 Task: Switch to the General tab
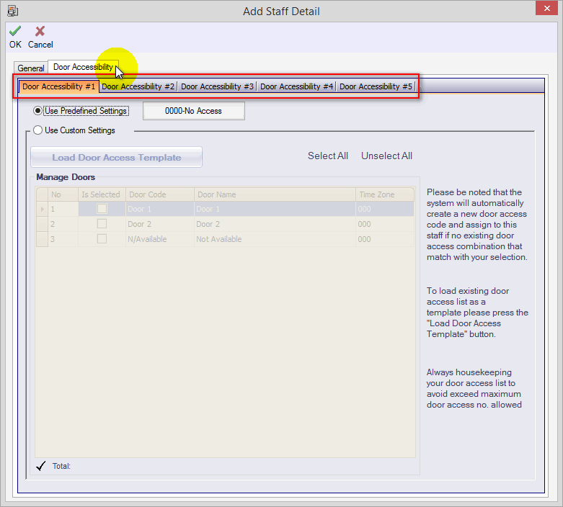[31, 68]
